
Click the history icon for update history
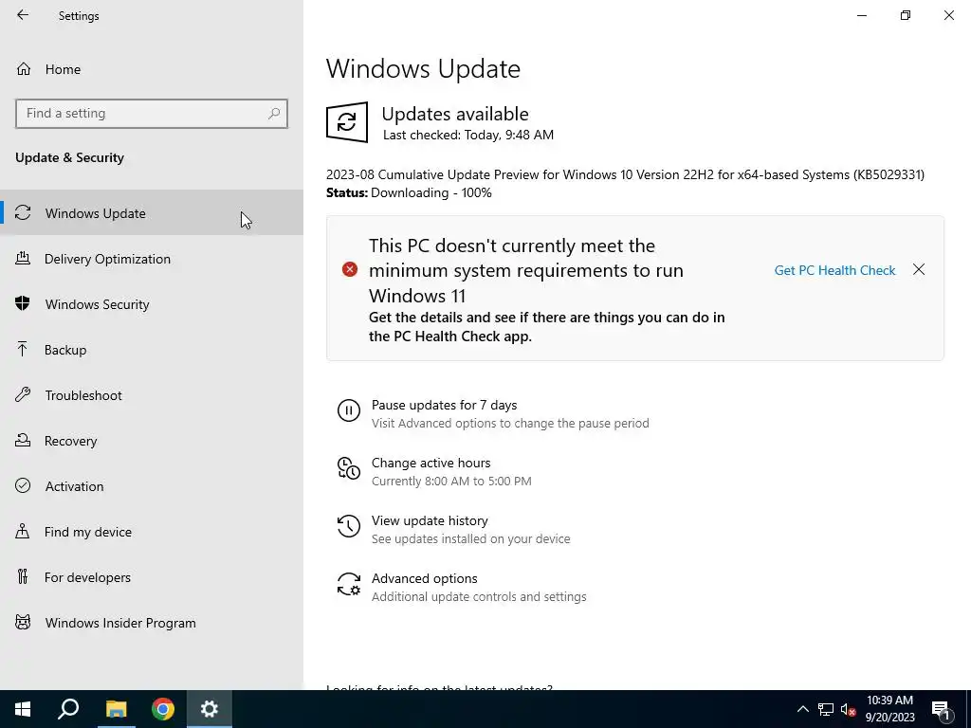point(349,526)
